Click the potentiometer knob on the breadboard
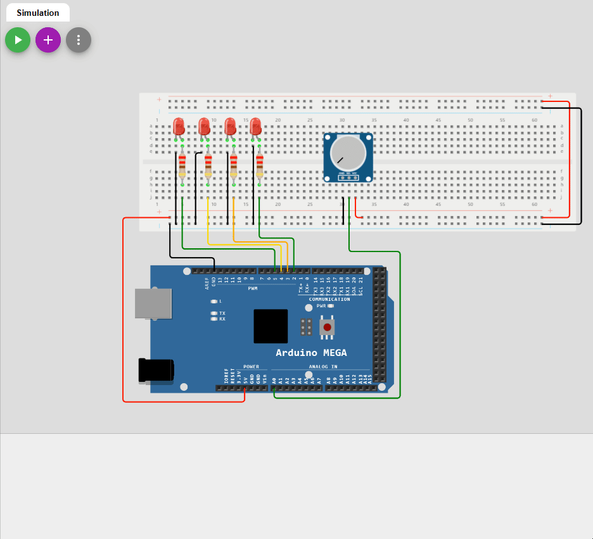The width and height of the screenshot is (593, 539). tap(347, 154)
